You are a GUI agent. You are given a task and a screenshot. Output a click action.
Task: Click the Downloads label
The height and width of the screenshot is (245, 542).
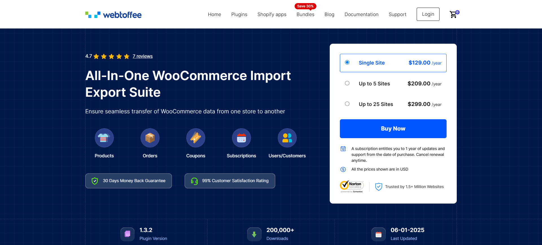pos(277,238)
